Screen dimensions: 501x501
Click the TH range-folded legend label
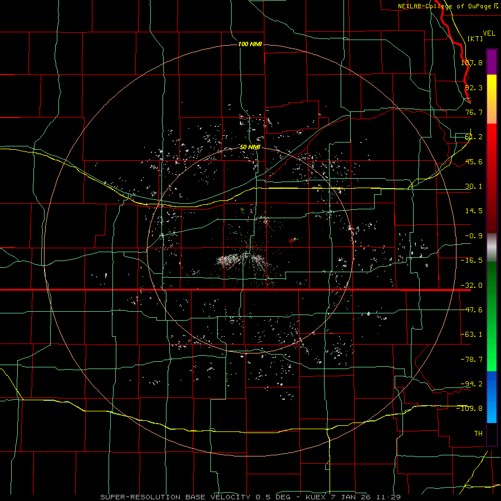[478, 434]
